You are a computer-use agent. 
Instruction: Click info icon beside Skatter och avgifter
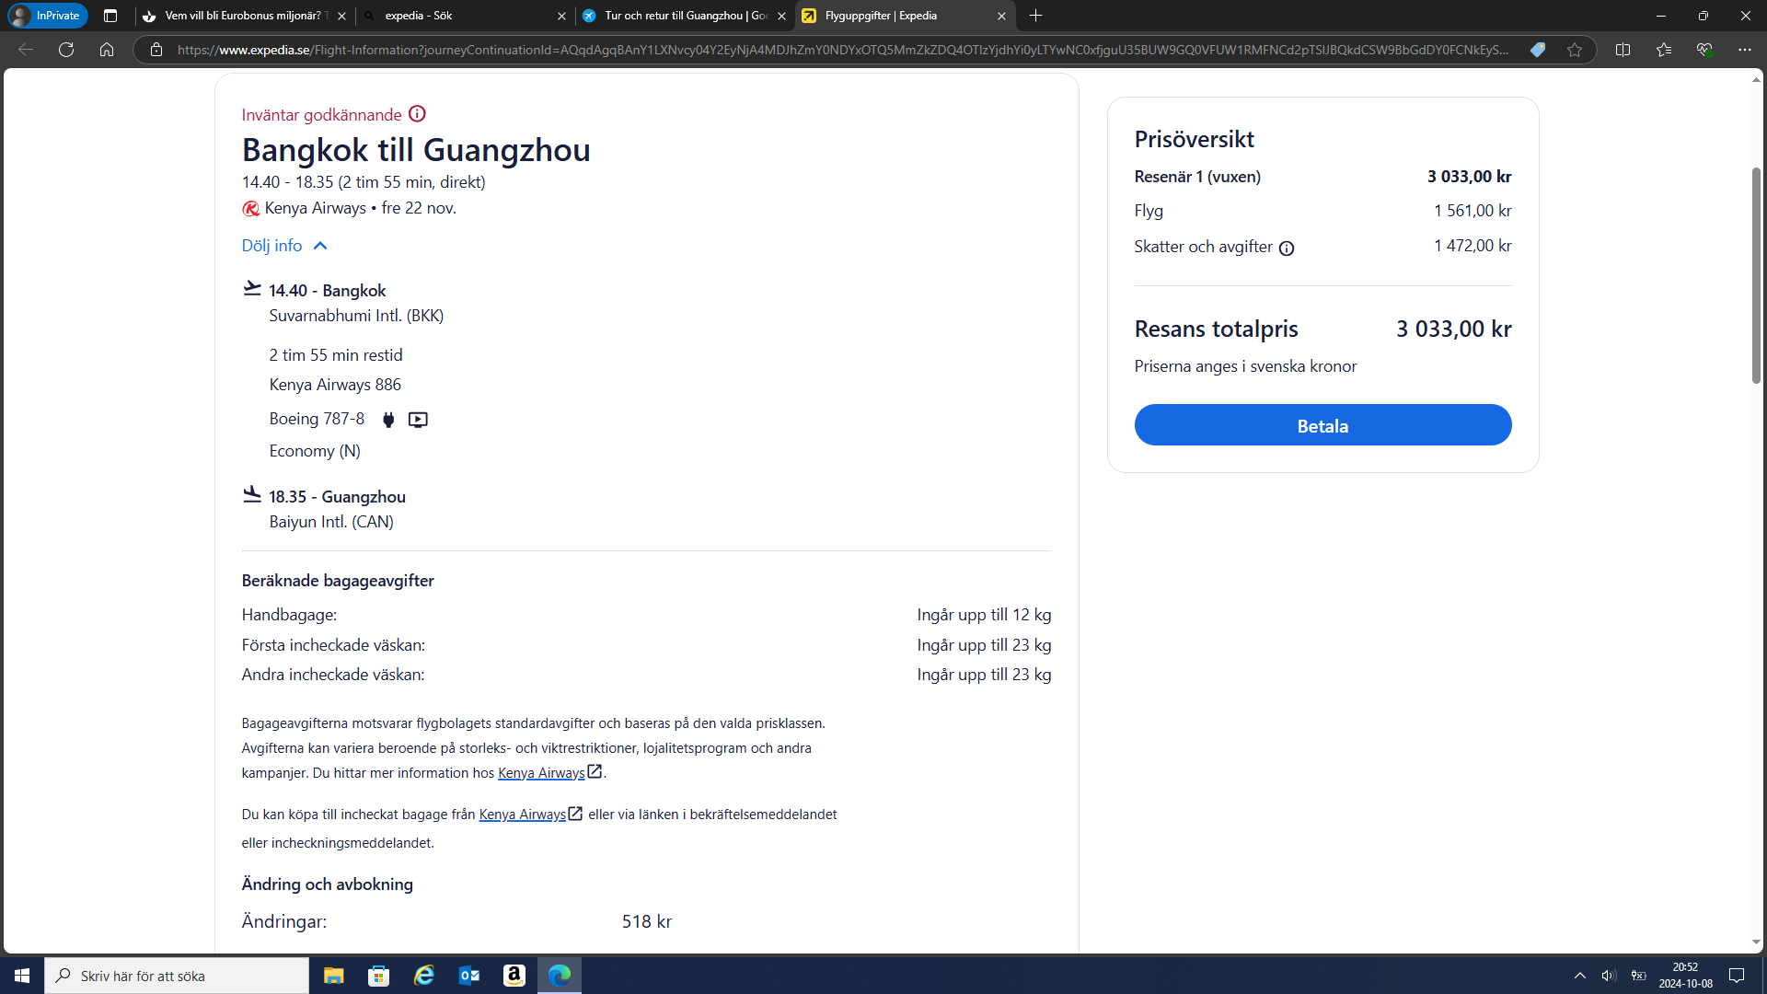click(x=1287, y=248)
